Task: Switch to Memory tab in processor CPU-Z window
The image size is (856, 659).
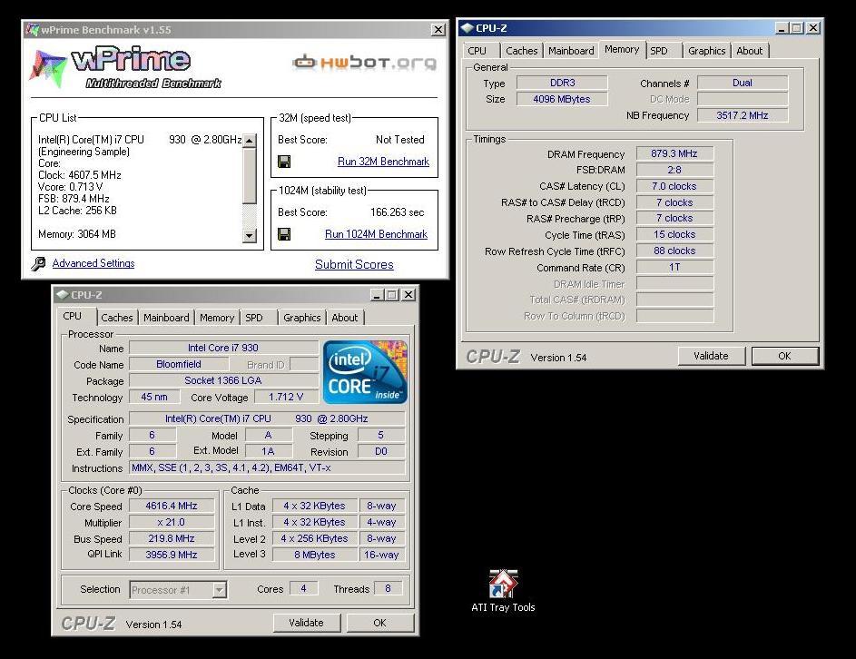Action: coord(217,318)
